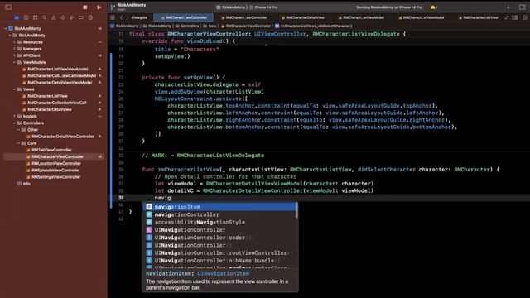This screenshot has width=530, height=298.
Task: Open the Test navigator diamond icon
Action: click(63, 17)
